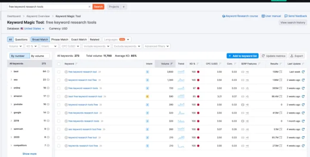Screen dimensions: 310x157
Task: Refresh the 'keyword research tool free' row metrics
Action: [303, 80]
